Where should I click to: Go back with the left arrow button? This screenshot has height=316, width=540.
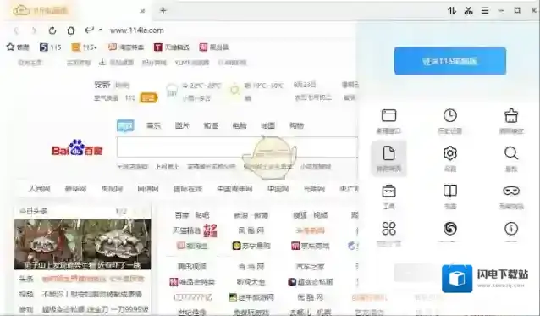[16, 30]
